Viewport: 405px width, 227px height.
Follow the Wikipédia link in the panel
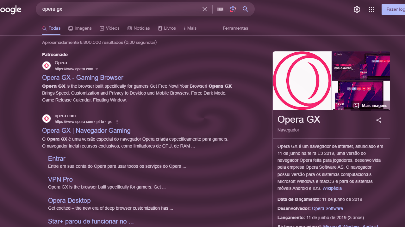pos(332,188)
